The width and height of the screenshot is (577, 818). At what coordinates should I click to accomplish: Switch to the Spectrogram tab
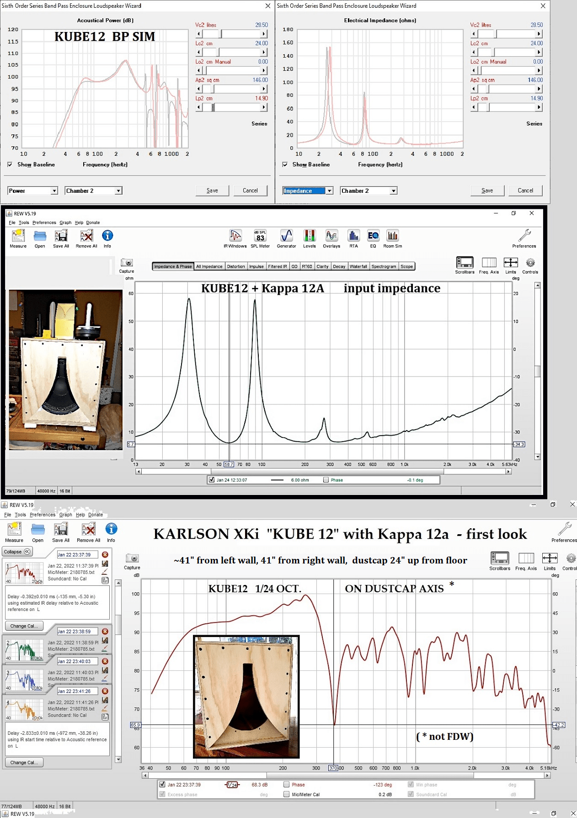pos(384,266)
